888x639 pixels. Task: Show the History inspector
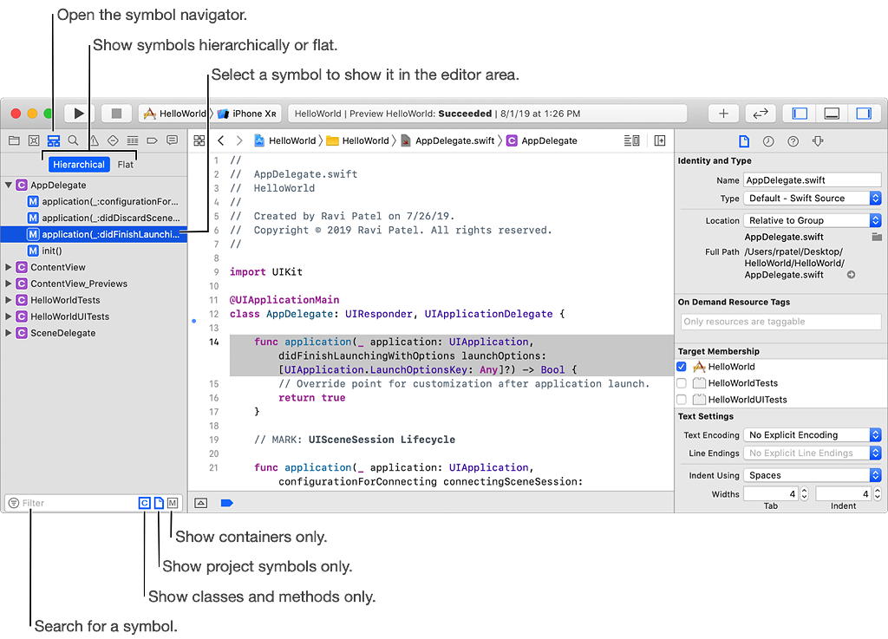click(x=768, y=141)
